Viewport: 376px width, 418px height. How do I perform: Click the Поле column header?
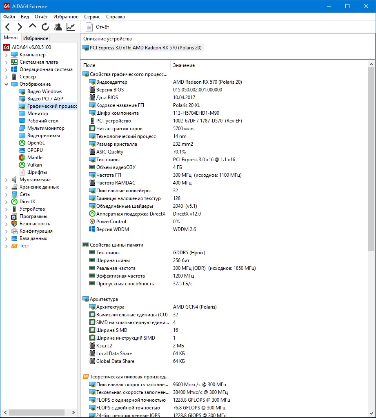[x=125, y=65]
